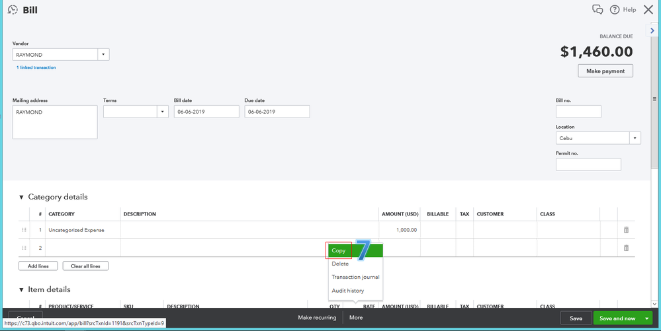Grab the drag handle of line 2
Viewport: 661px width, 331px height.
click(24, 248)
